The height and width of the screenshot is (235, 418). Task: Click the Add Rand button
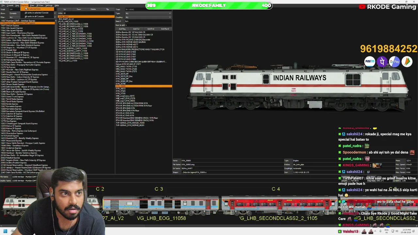point(165,29)
